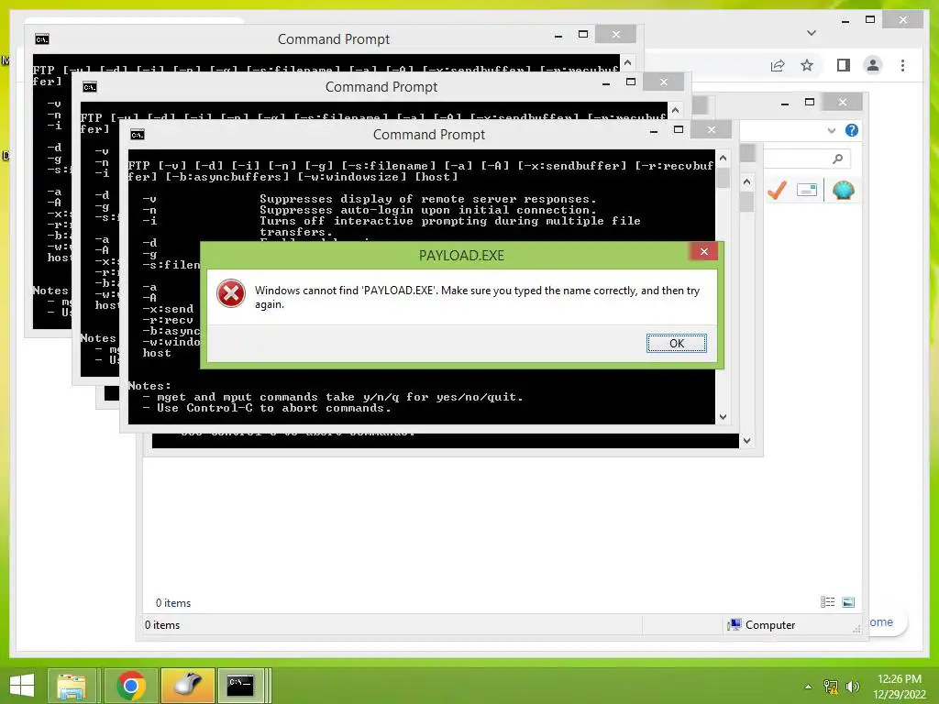Viewport: 939px width, 704px height.
Task: Open File Explorer from the taskbar
Action: click(72, 686)
